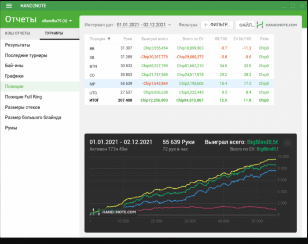Go to Размеры стеков report
The height and width of the screenshot is (244, 308).
click(22, 107)
